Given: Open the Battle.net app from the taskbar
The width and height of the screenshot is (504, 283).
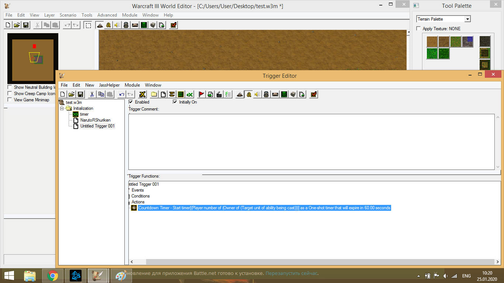Looking at the screenshot, I should tap(75, 276).
